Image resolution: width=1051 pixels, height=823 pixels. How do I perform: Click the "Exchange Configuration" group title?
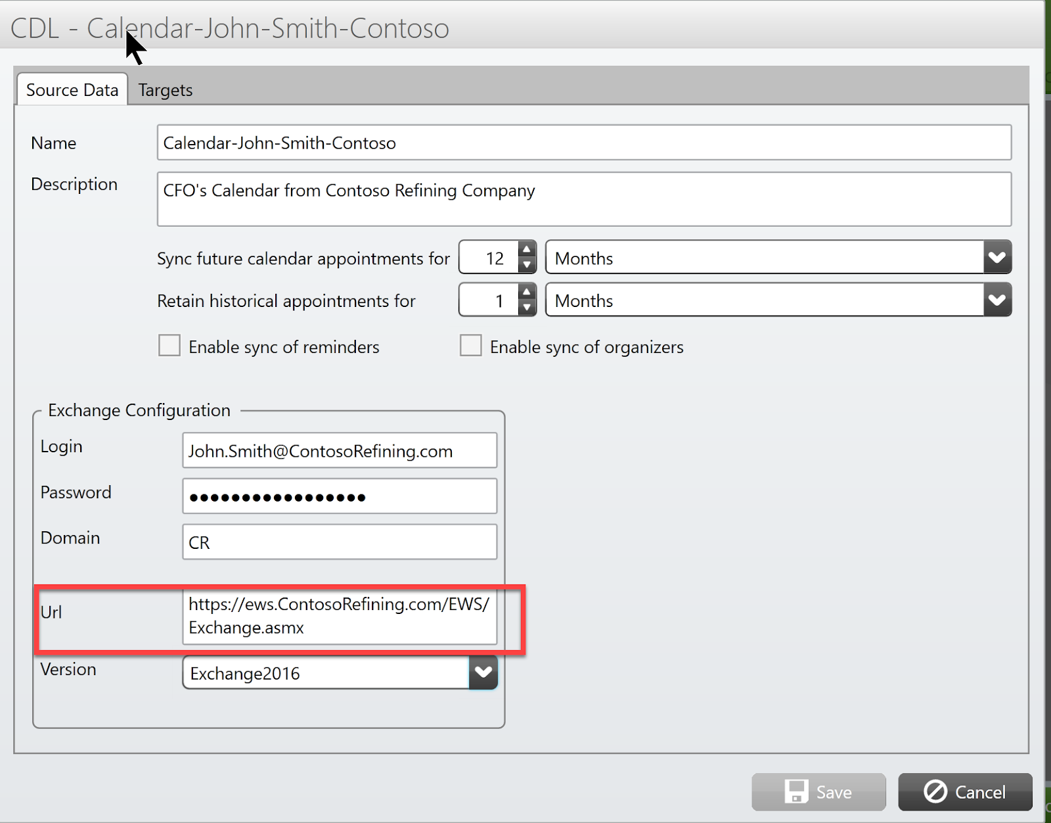pos(139,410)
